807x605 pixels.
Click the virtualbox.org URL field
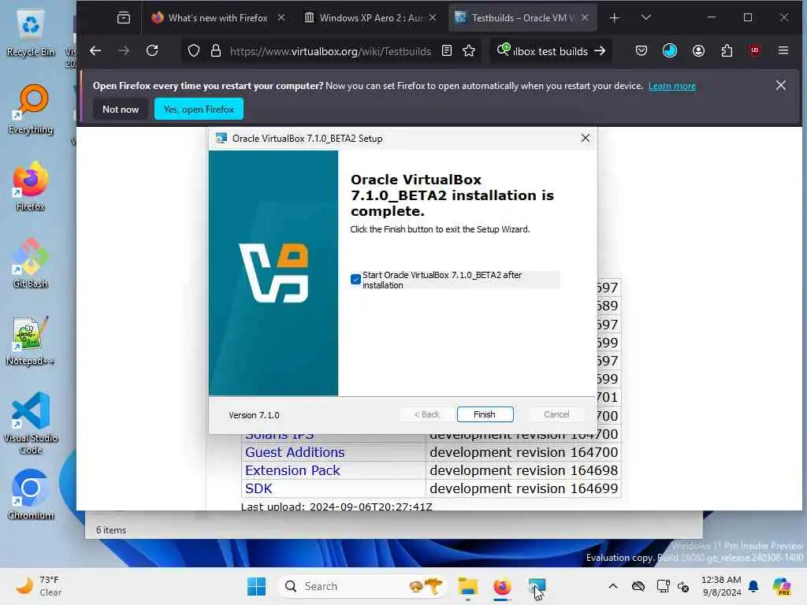[330, 51]
